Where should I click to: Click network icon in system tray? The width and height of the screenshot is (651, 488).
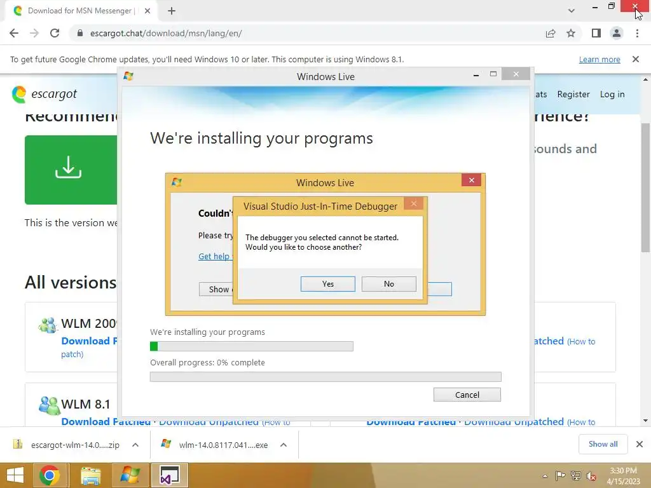576,476
